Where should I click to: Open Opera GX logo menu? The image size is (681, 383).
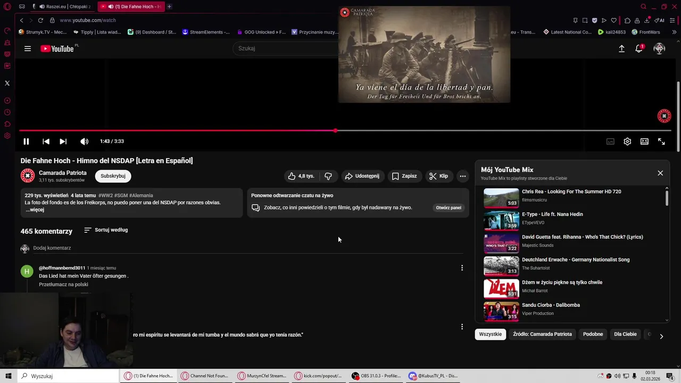(x=7, y=6)
